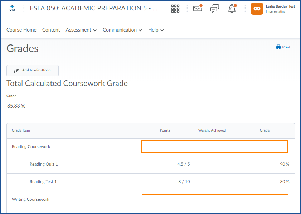Click the Reading Coursework category row
The image size is (301, 214).
click(x=31, y=147)
